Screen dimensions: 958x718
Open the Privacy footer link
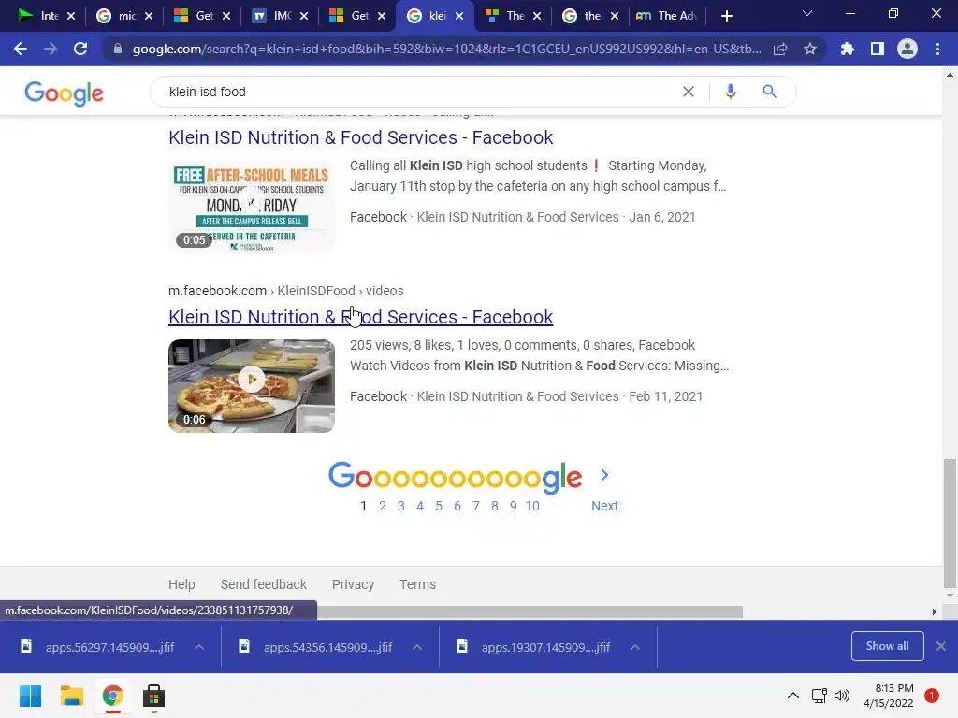click(353, 584)
